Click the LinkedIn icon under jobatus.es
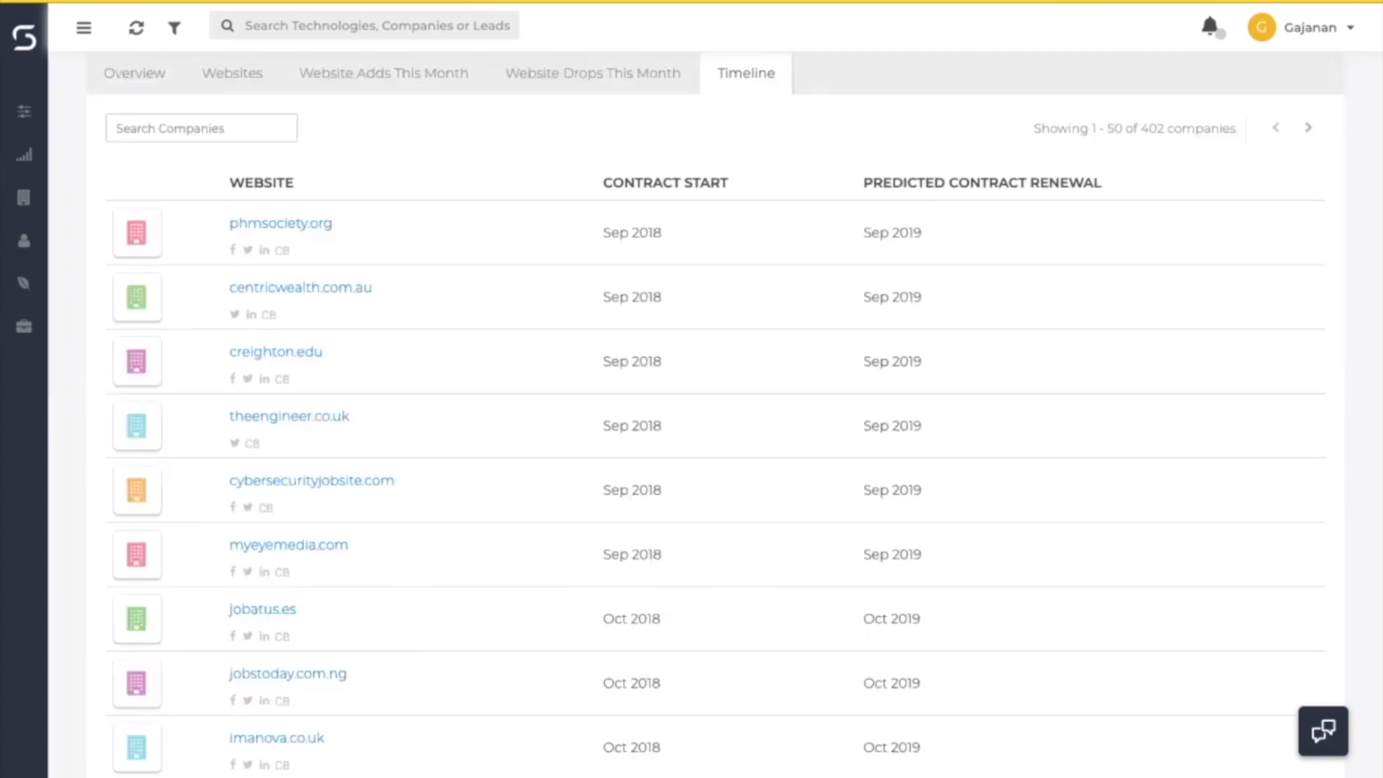Image resolution: width=1383 pixels, height=778 pixels. [x=264, y=636]
